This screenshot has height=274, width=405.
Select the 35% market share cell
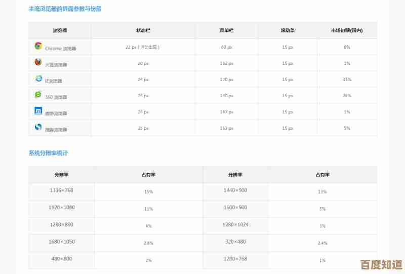[347, 80]
